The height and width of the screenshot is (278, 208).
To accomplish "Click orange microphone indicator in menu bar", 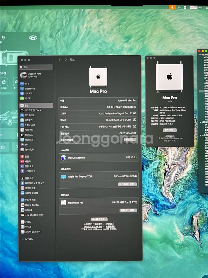I will pyautogui.click(x=172, y=7).
